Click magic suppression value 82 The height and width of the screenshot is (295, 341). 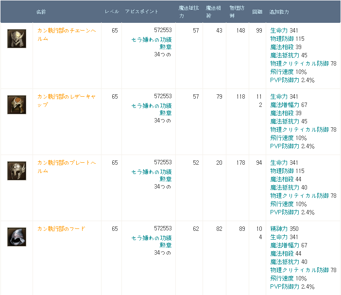[219, 229]
